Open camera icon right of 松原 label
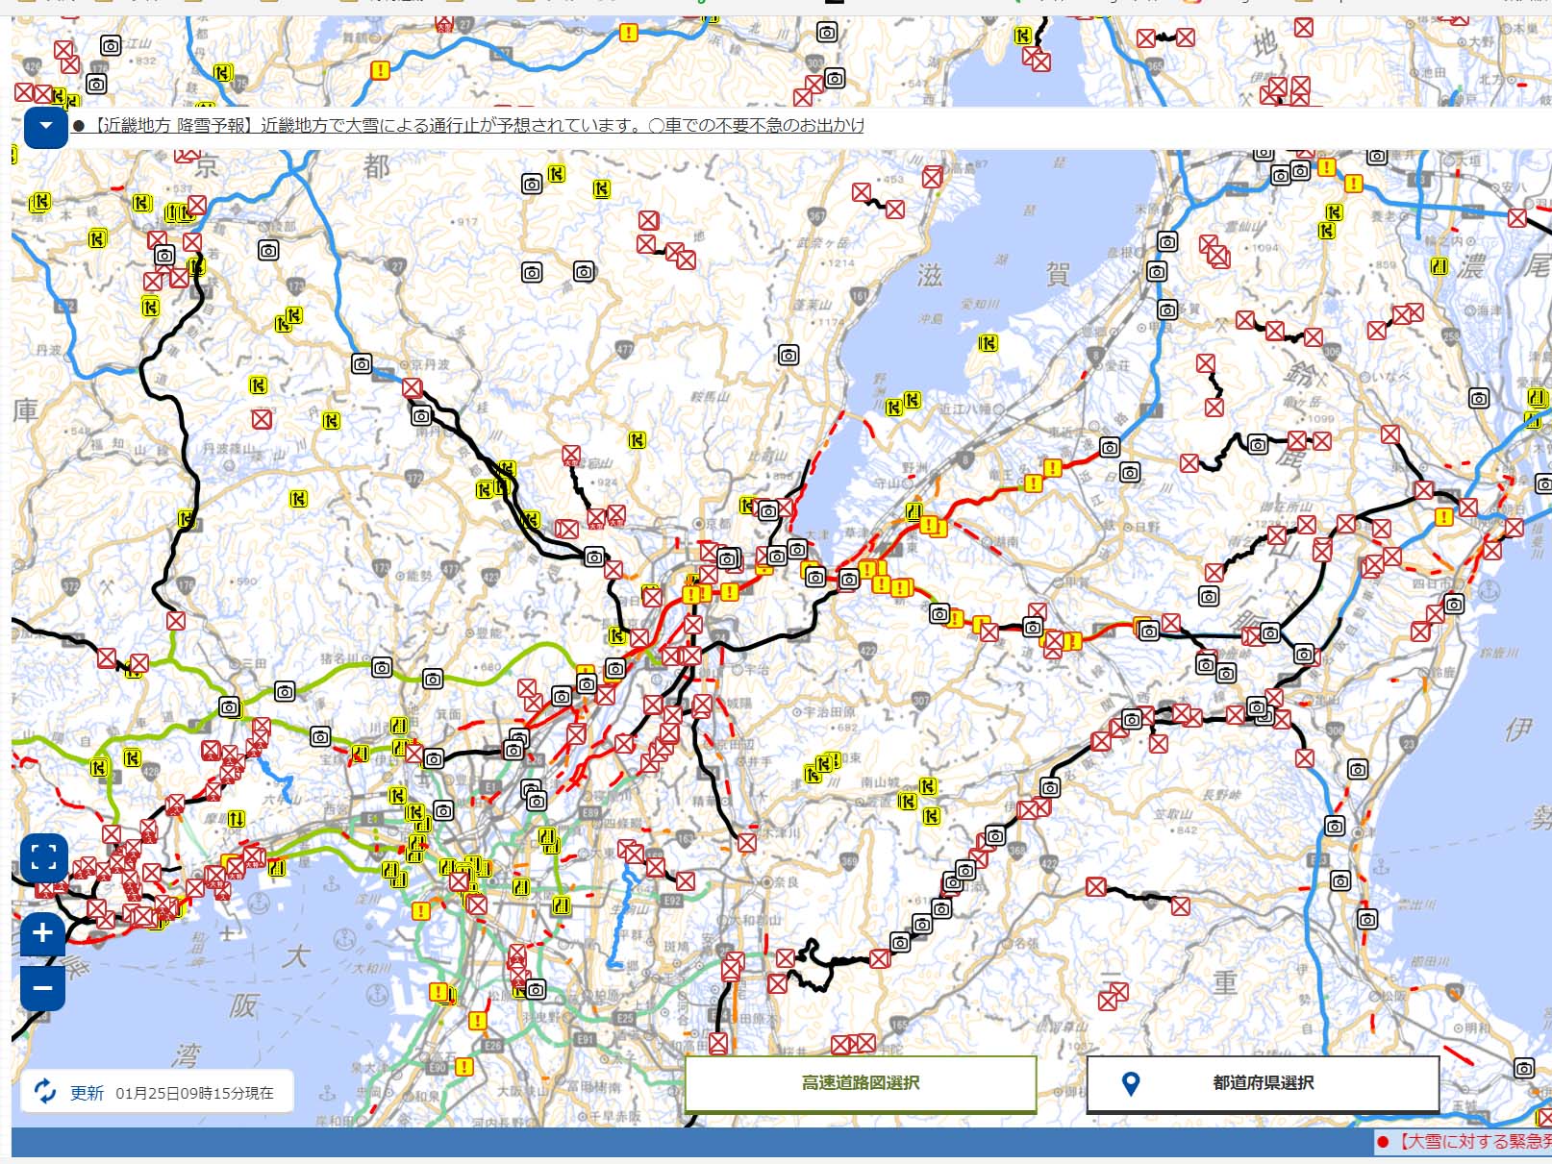Image resolution: width=1552 pixels, height=1164 pixels. [x=537, y=989]
